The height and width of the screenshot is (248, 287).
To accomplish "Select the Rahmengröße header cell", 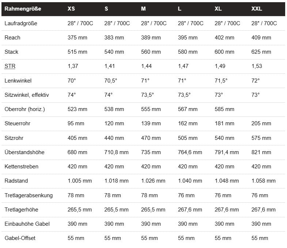I will [x=22, y=9].
